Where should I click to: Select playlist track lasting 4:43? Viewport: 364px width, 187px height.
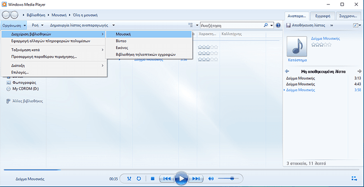point(323,84)
